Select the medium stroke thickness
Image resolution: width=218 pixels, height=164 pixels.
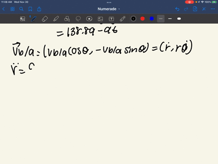pos(170,19)
